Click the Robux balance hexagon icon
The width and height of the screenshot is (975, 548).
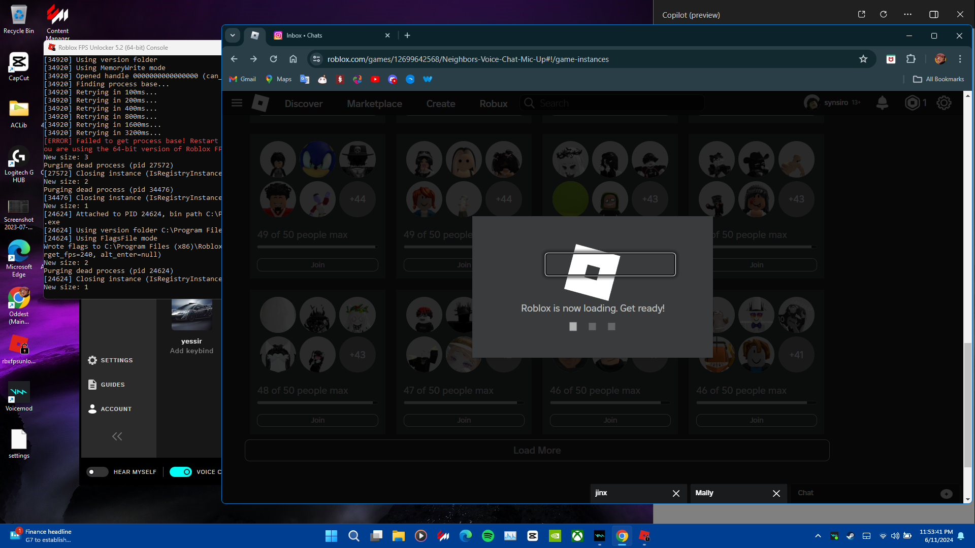[913, 103]
